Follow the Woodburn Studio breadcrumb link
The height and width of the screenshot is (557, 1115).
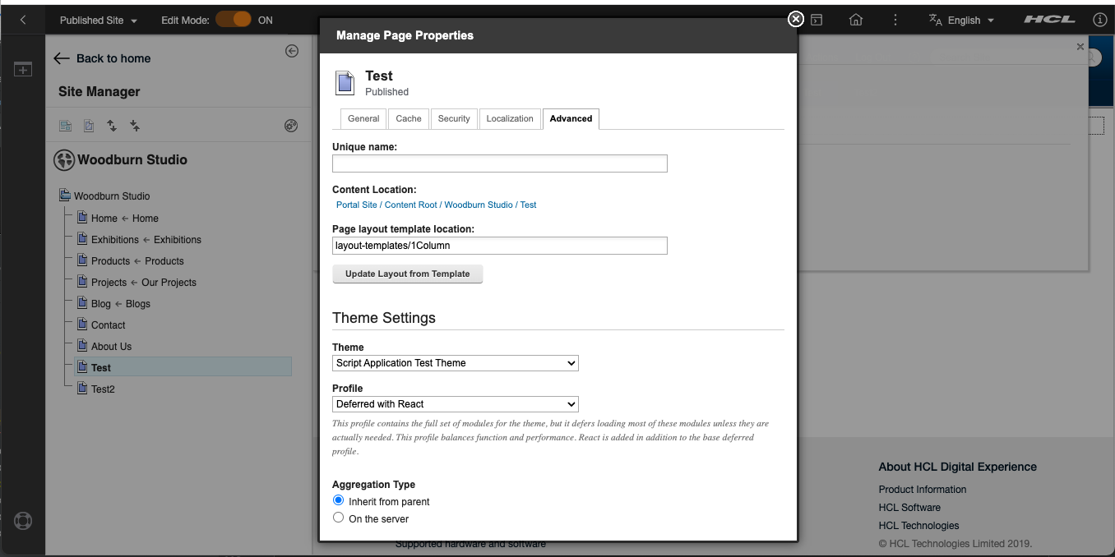tap(479, 205)
